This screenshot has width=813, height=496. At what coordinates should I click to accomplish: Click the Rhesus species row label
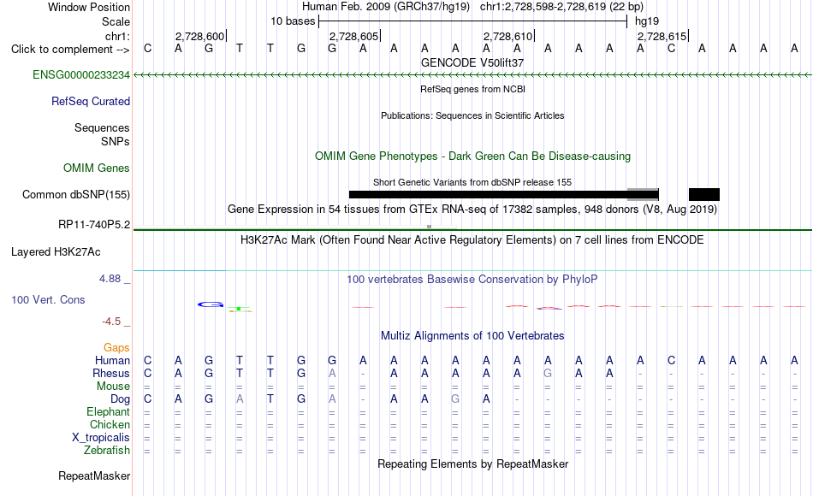click(111, 374)
